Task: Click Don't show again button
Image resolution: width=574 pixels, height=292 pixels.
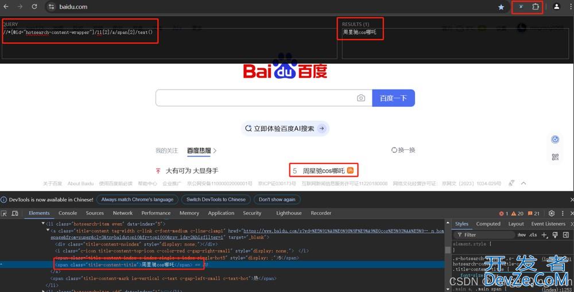Action: pos(277,200)
